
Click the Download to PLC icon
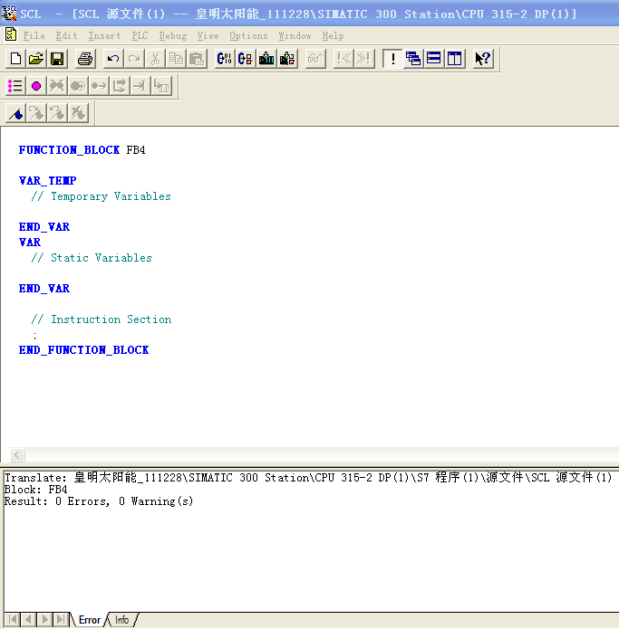[x=266, y=59]
